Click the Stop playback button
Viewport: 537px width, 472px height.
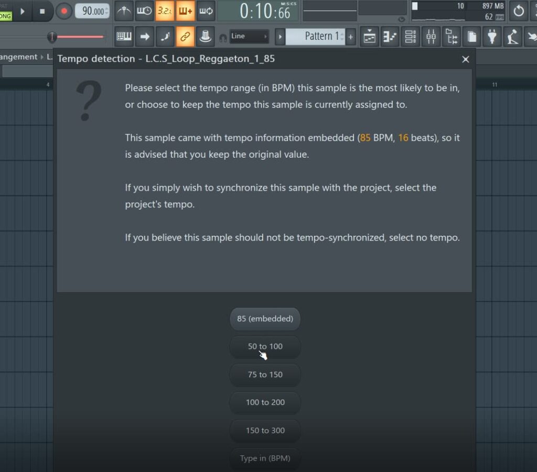(42, 11)
